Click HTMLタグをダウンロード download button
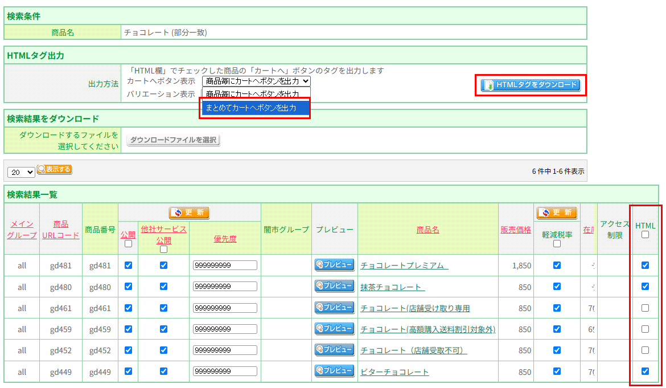Viewport: 666px width, 388px height. [529, 85]
